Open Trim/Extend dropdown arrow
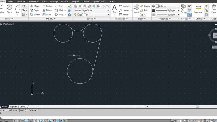 65,6
